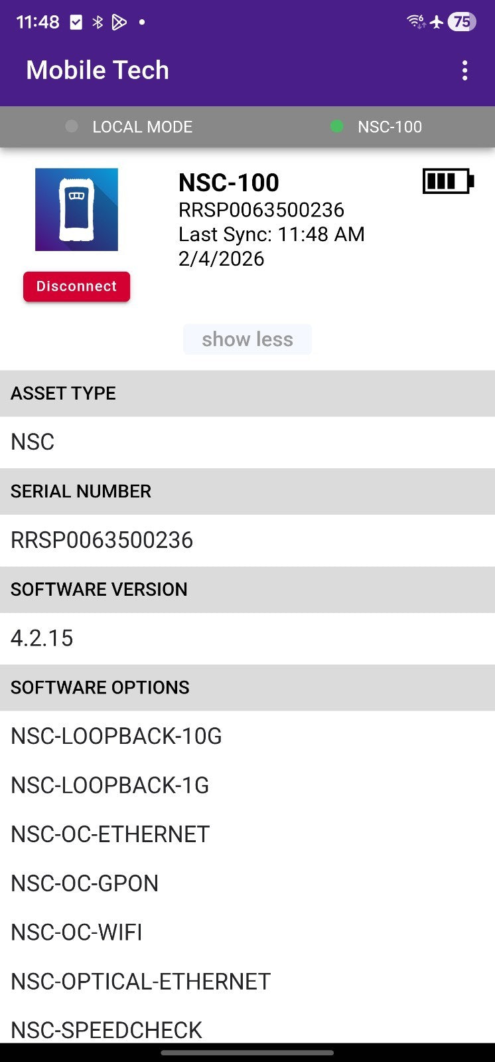Screen dimensions: 495x1062
Task: Tap the Play Store notification icon
Action: [x=119, y=22]
